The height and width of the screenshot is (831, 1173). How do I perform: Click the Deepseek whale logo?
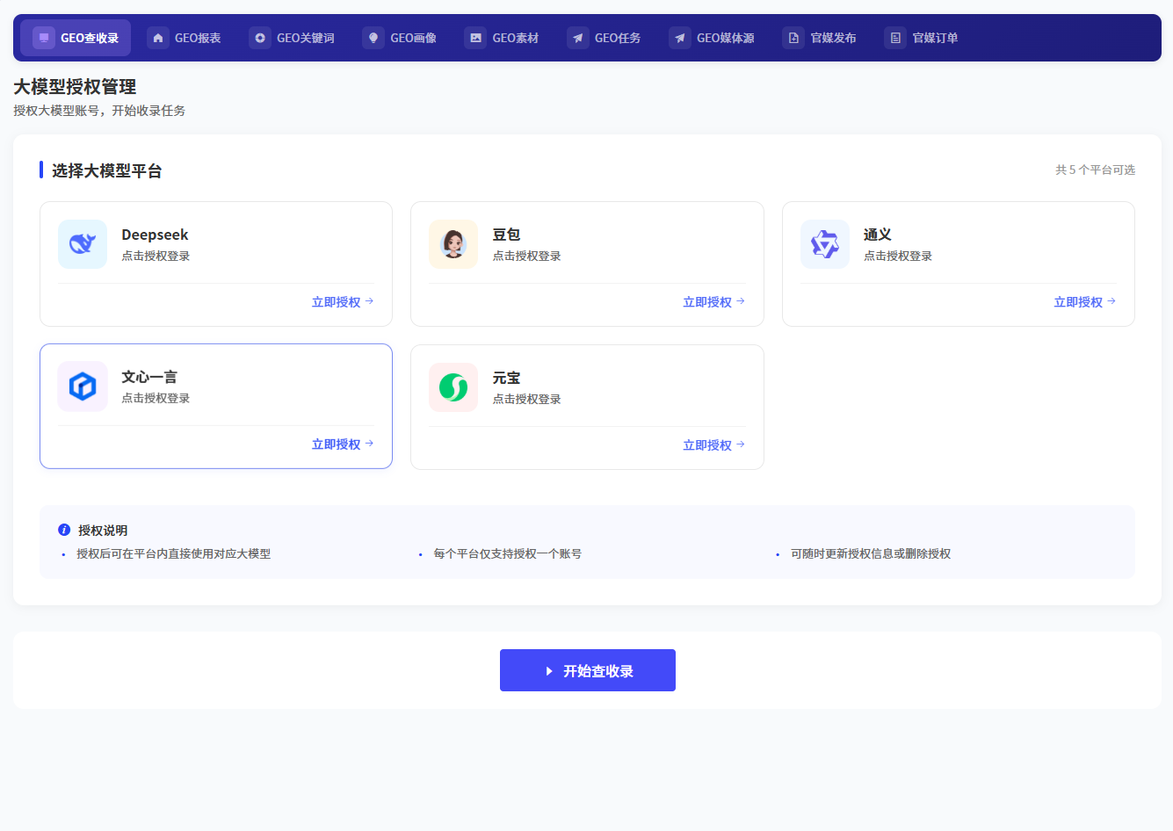pyautogui.click(x=83, y=244)
